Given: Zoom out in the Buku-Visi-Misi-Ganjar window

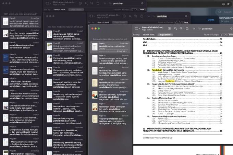Looking at the screenshot, I should tap(175, 29).
